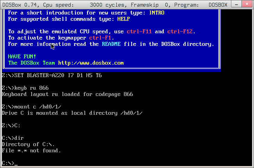Click the "Drive C is mounted" message

coord(72,113)
